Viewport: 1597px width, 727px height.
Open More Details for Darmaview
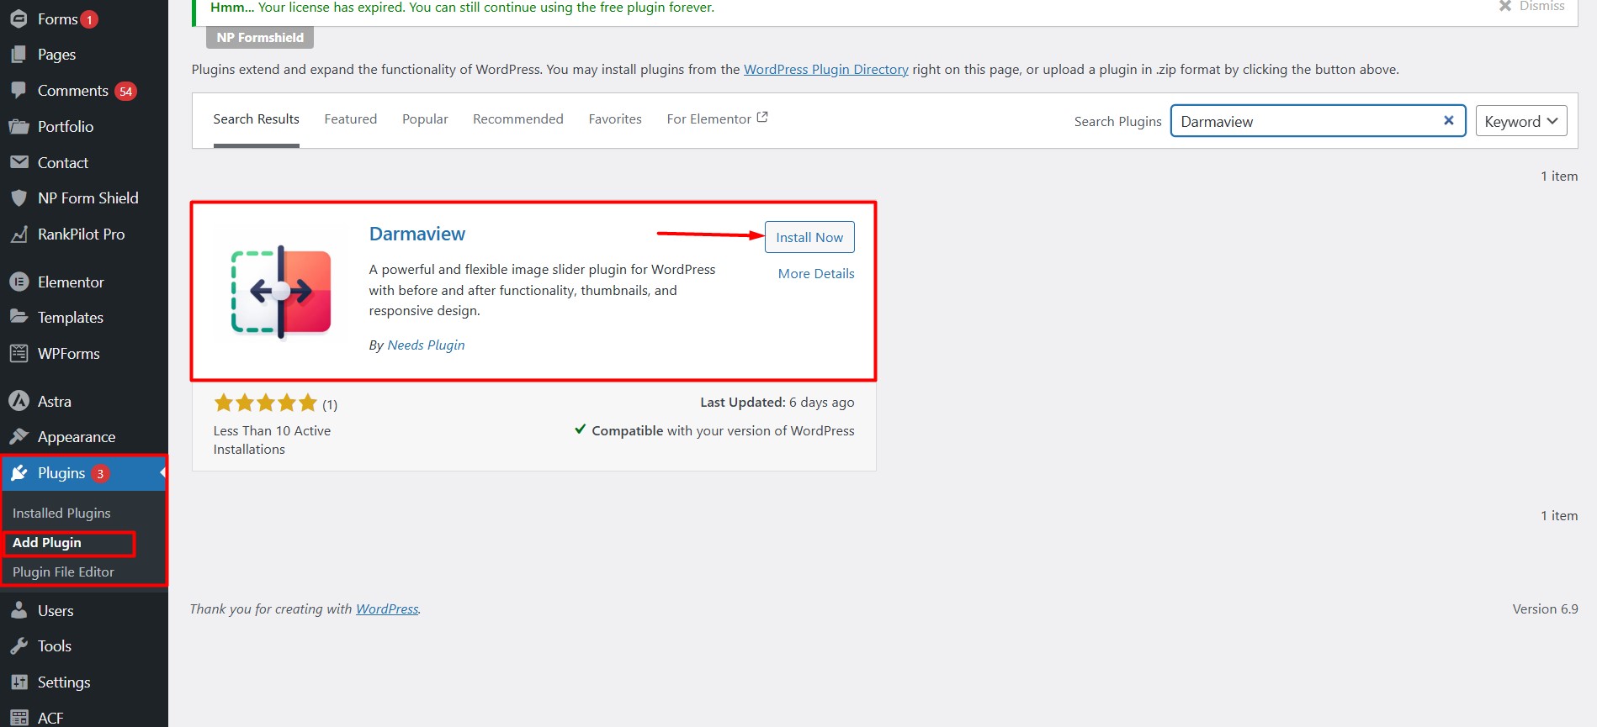point(815,274)
